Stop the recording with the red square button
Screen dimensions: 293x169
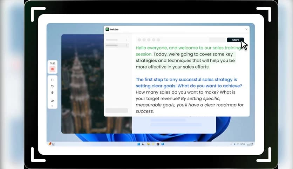pos(52,69)
